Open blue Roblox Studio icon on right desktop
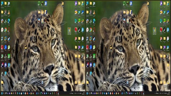This screenshot has width=171, height=96. pyautogui.click(x=131, y=3)
